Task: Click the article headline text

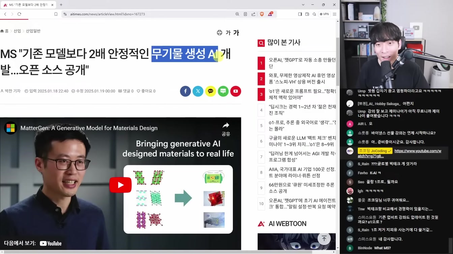Action: tap(115, 62)
